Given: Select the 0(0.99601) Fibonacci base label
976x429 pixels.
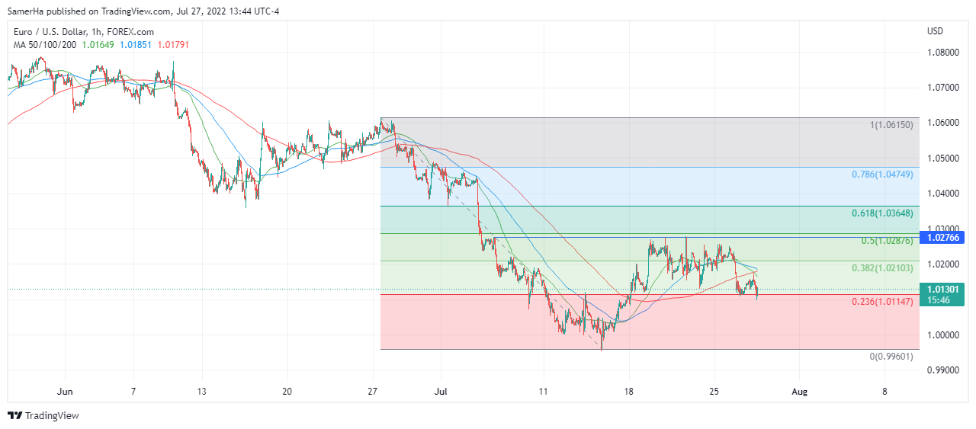Looking at the screenshot, I should click(891, 357).
